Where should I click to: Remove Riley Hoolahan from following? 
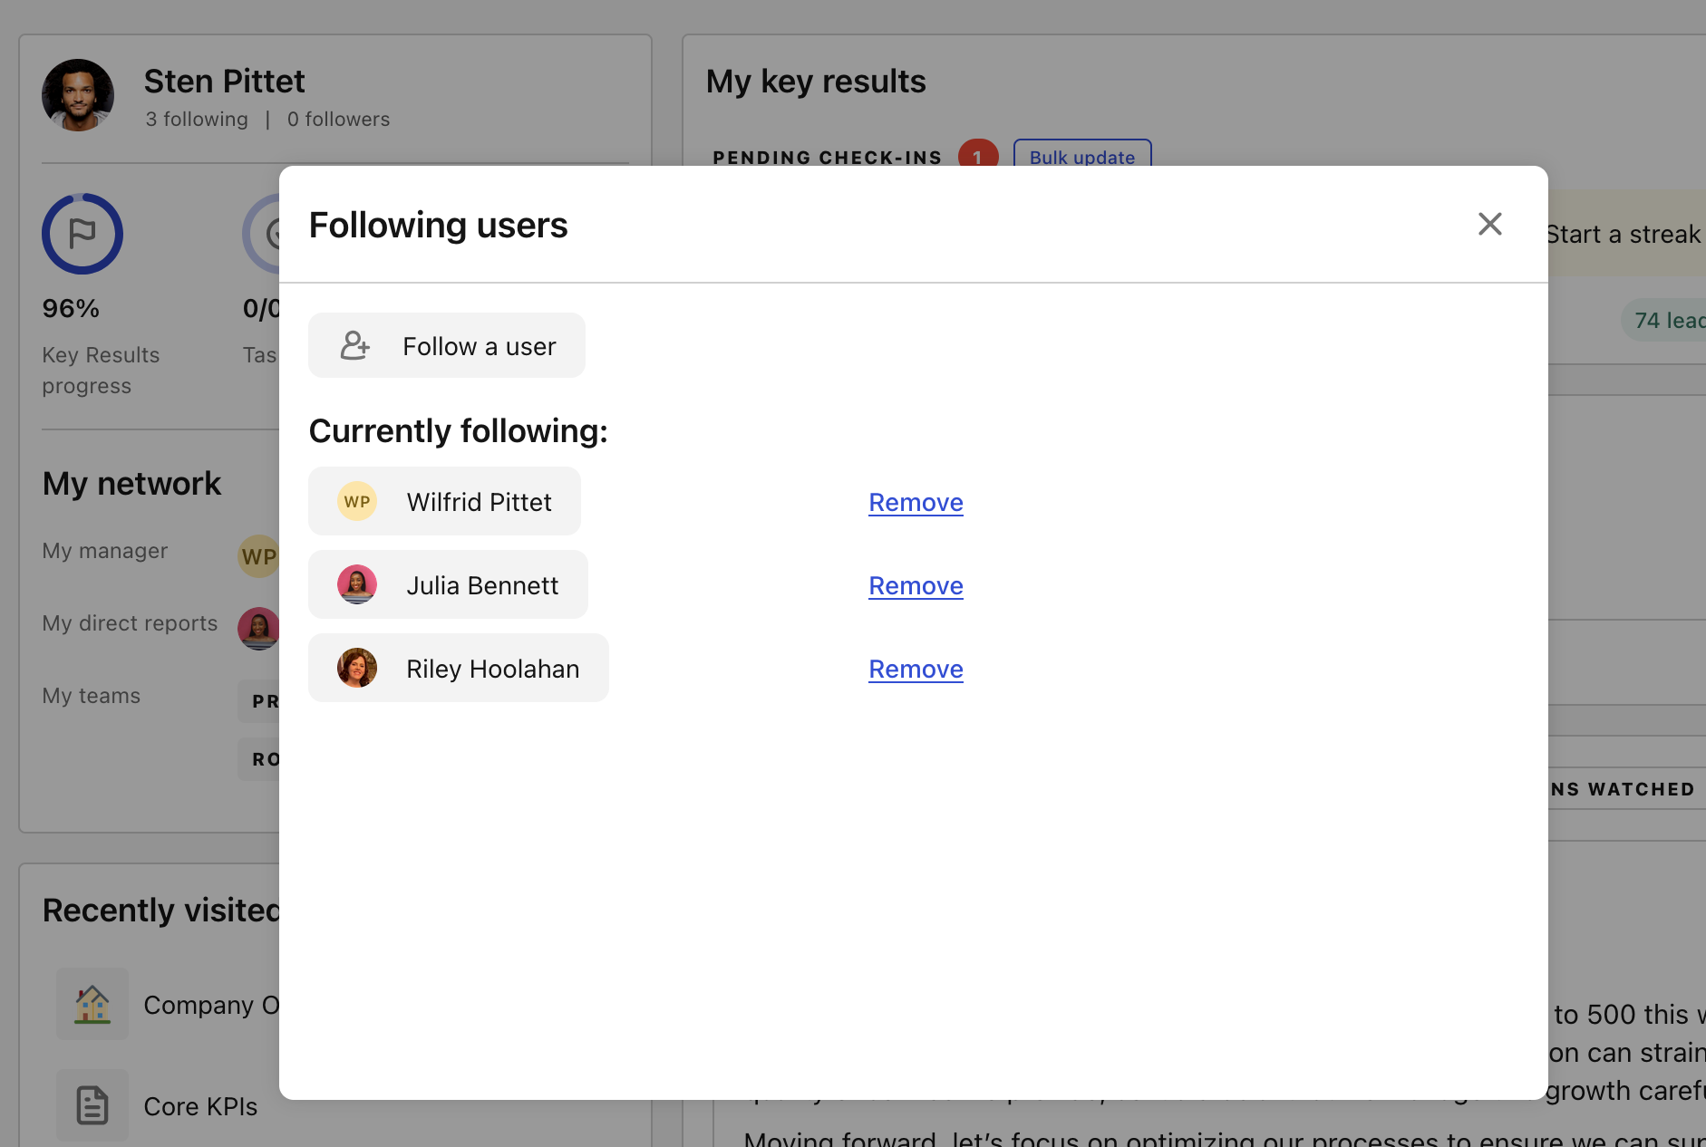coord(916,669)
